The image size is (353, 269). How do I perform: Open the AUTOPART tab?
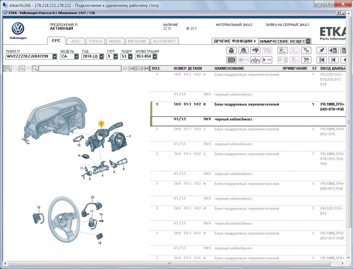[x=164, y=41]
